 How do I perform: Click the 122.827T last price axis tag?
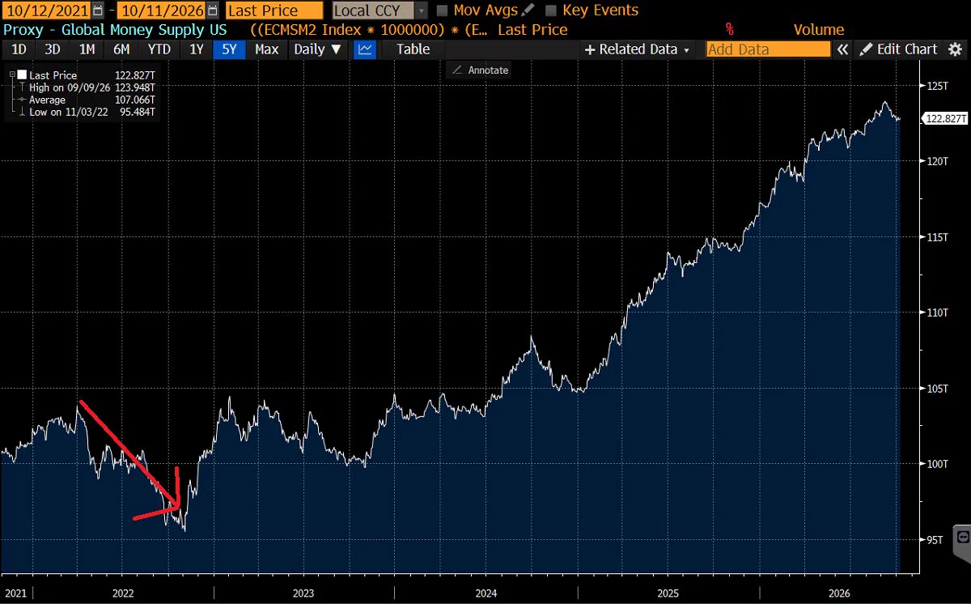(x=944, y=118)
